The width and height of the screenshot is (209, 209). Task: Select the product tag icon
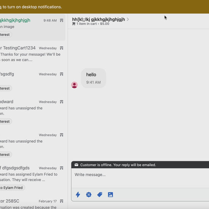click(100, 195)
